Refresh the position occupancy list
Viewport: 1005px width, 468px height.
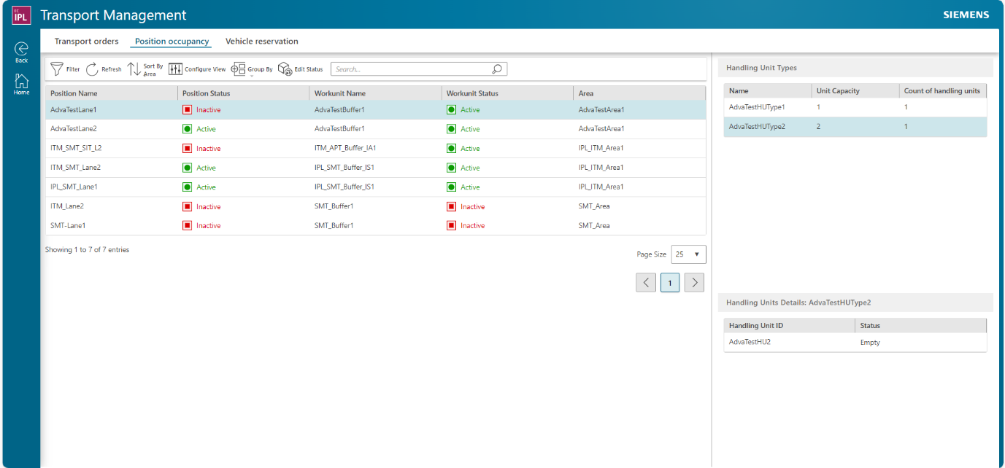tap(104, 69)
